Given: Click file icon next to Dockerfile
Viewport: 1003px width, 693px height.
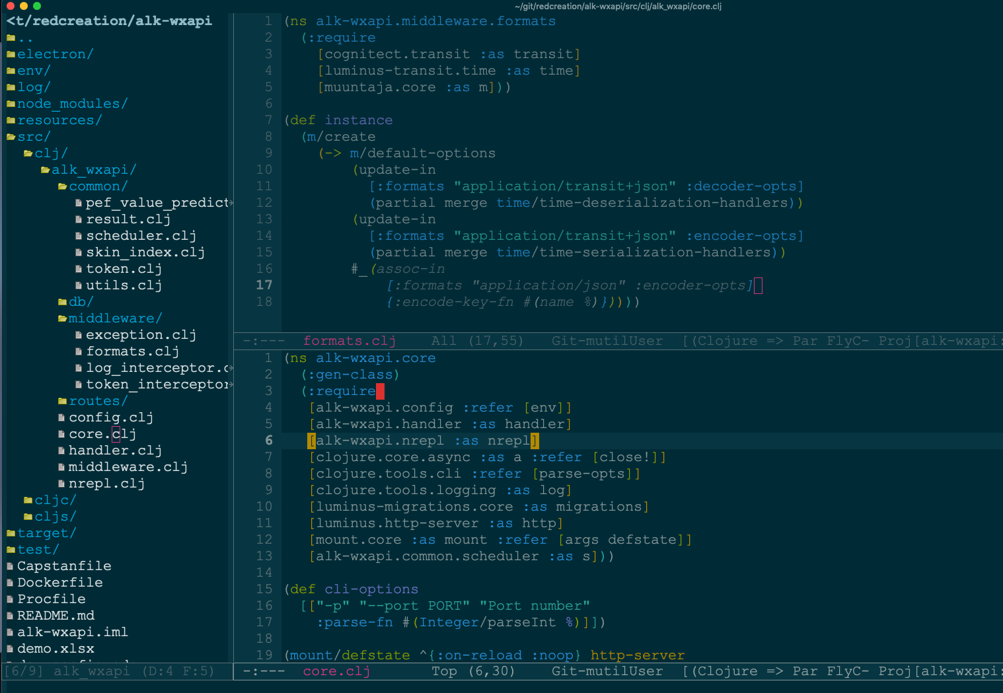Looking at the screenshot, I should click(x=11, y=583).
